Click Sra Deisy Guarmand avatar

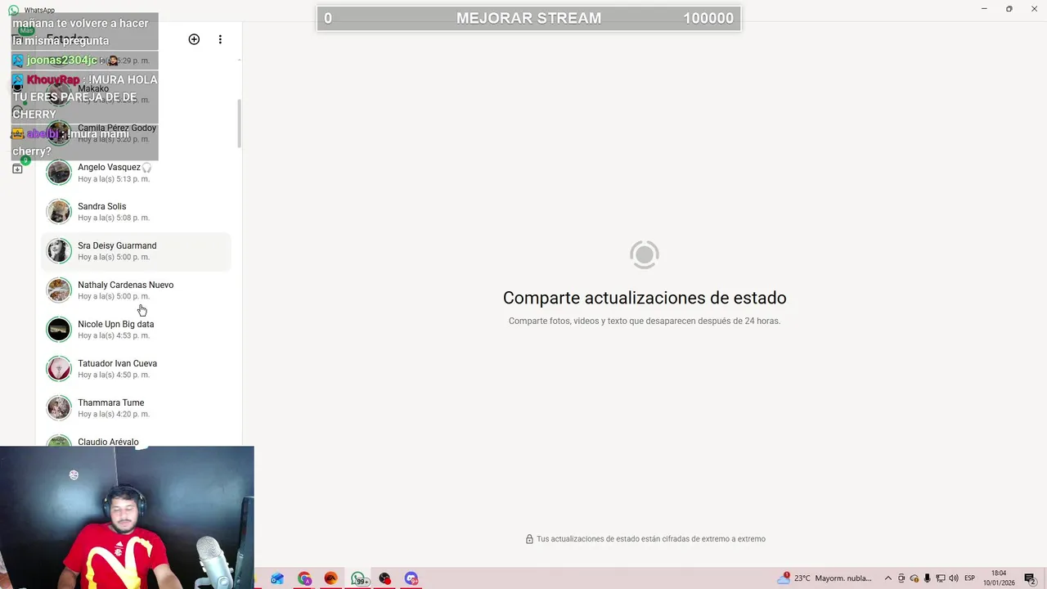59,251
